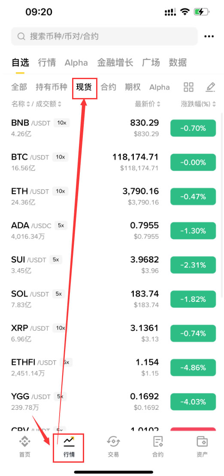The image size is (224, 476).
Task: Open the three-dot more options menu
Action: (x=209, y=37)
